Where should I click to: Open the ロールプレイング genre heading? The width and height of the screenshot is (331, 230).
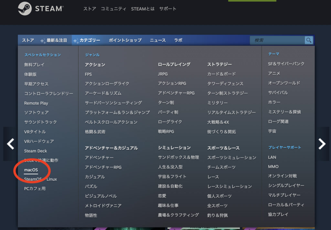(x=174, y=64)
